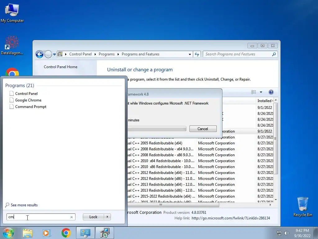Viewport: 318px width, 239px height.
Task: Click the .NET configuration progress bar
Action: tap(157, 129)
